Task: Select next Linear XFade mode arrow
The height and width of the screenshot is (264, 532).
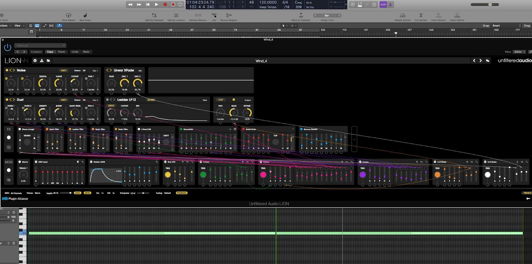Action: click(x=110, y=70)
